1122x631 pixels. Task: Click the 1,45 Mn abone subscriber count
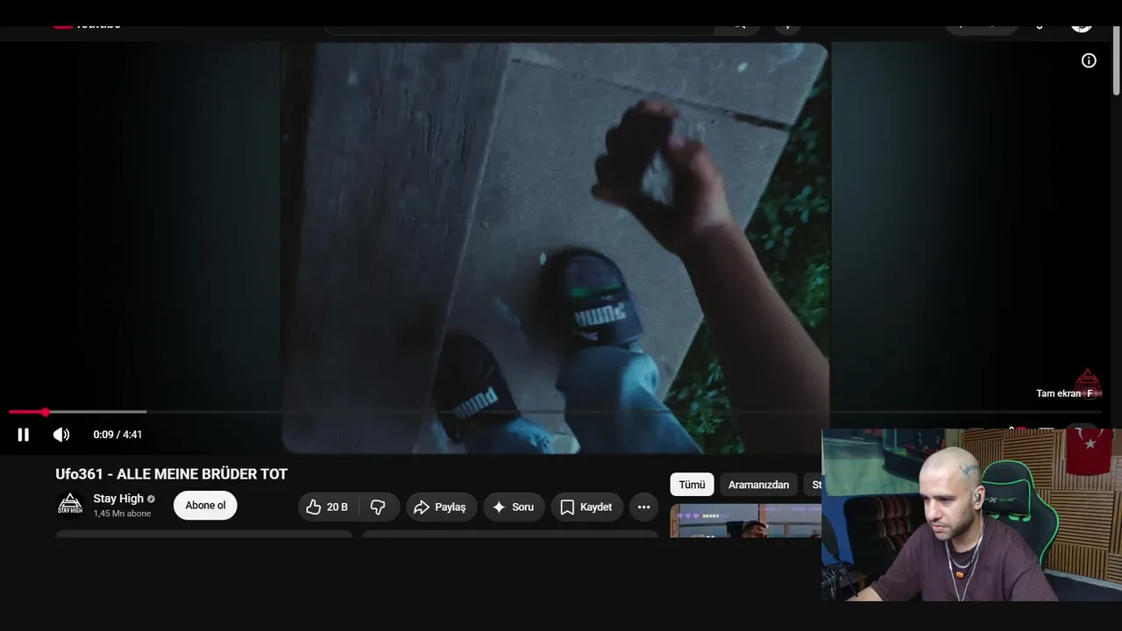click(123, 514)
